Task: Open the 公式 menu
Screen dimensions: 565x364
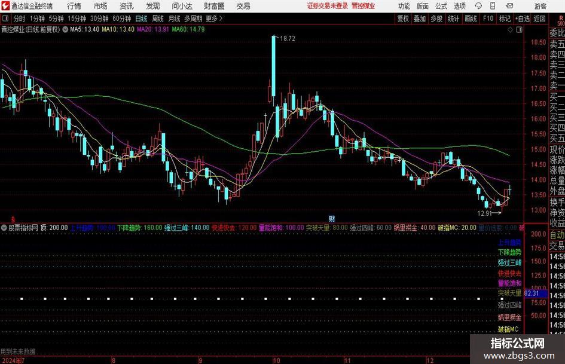Action: point(441,6)
